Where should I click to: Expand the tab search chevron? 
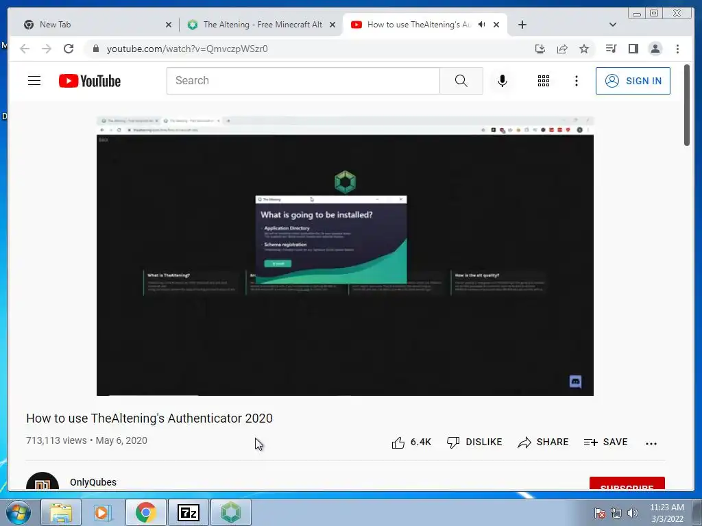[x=612, y=25]
